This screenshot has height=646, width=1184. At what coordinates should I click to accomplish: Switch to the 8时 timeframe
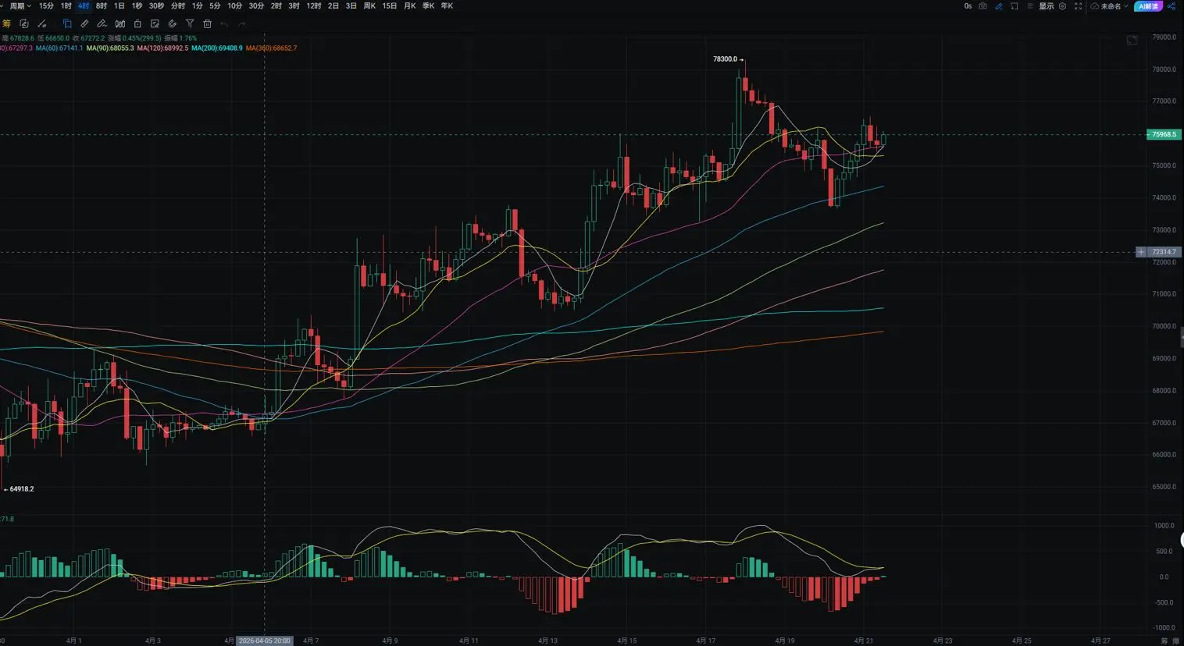(x=102, y=6)
